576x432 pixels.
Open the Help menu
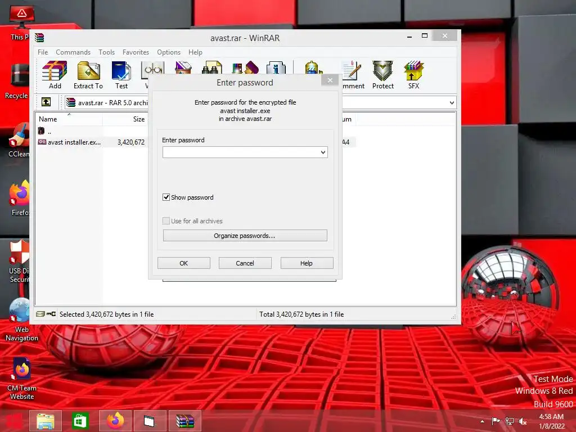[x=195, y=52]
